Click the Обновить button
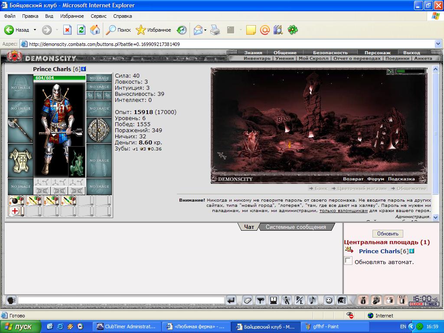The width and height of the screenshot is (444, 333). [x=388, y=234]
